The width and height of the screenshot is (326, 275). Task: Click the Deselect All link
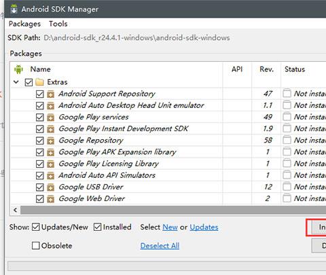point(160,246)
